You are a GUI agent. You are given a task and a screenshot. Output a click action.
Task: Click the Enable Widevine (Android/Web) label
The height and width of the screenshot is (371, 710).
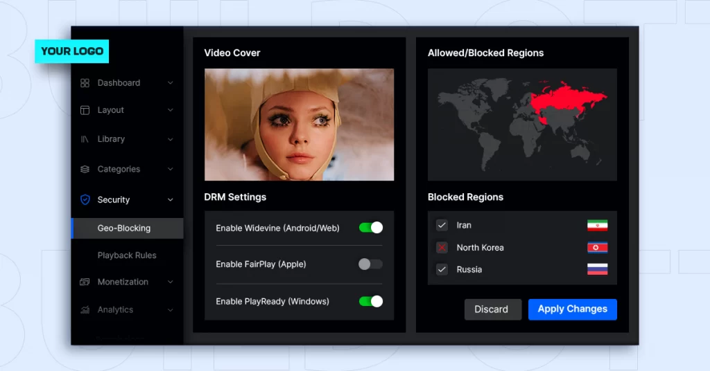point(277,228)
